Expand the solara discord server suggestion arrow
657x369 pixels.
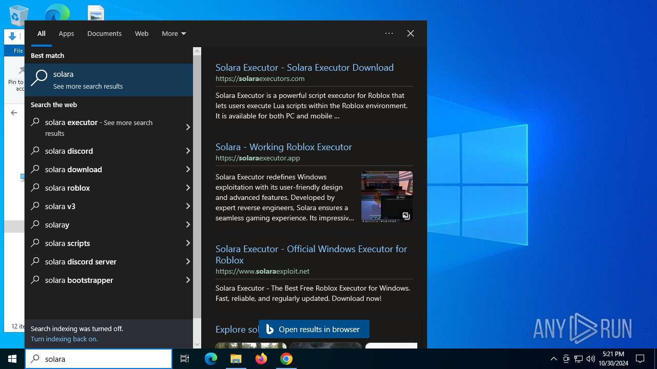point(187,261)
